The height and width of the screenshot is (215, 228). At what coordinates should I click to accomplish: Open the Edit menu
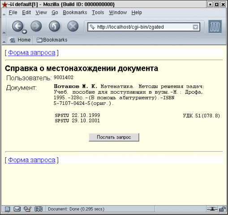(x=26, y=13)
